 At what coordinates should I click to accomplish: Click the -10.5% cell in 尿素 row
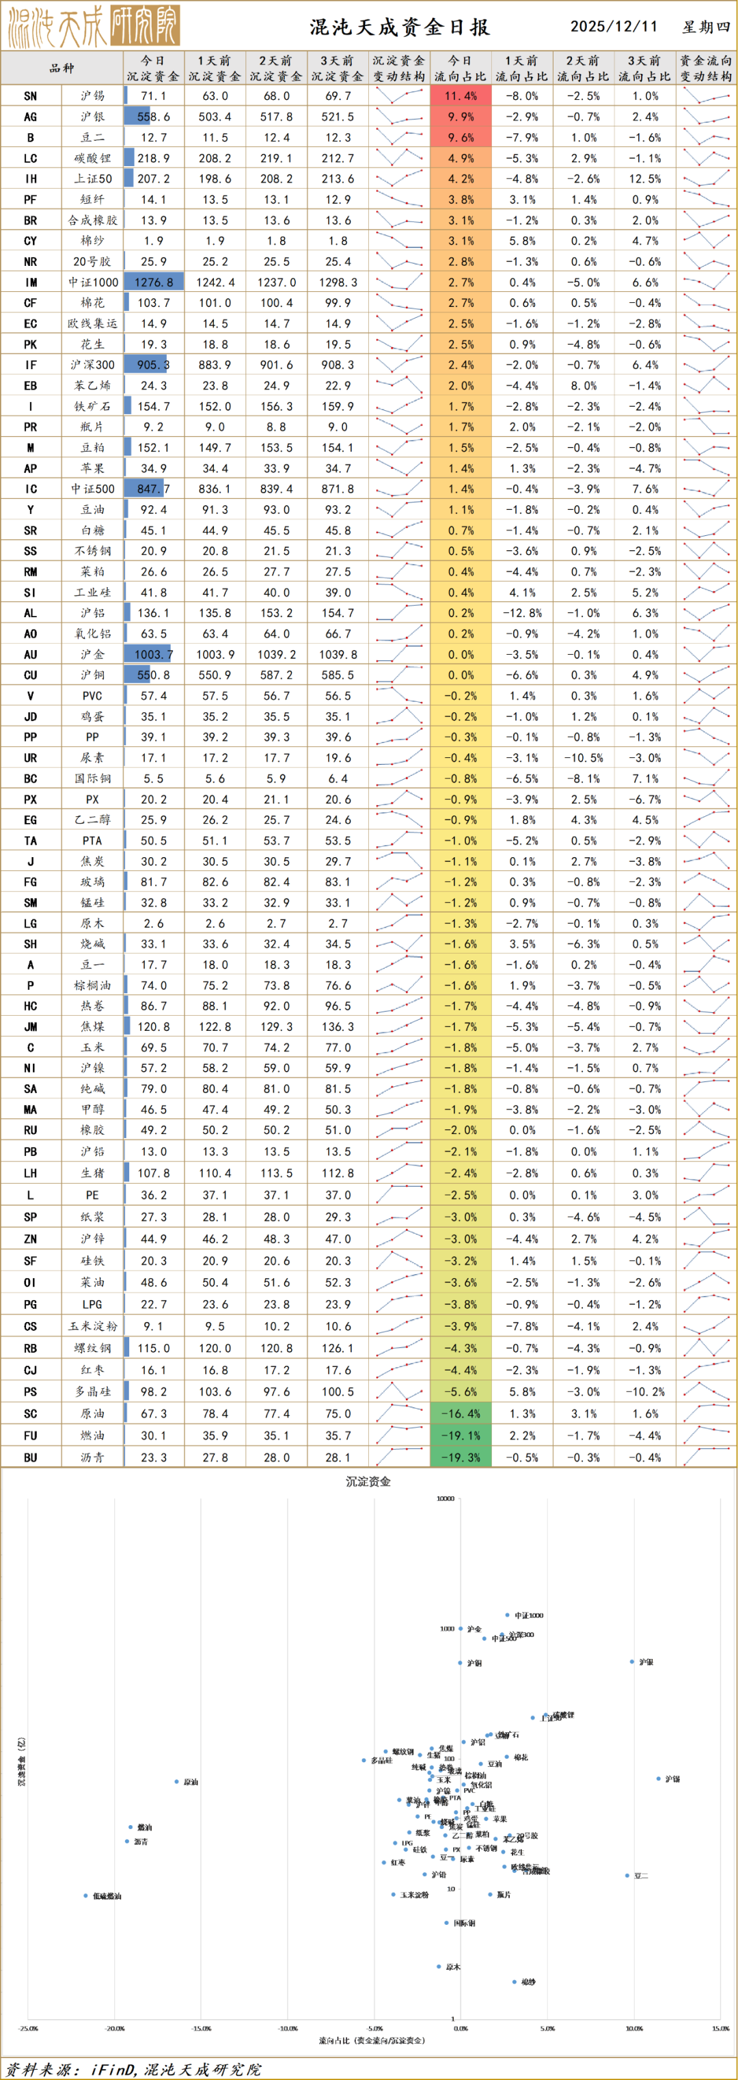(x=583, y=758)
